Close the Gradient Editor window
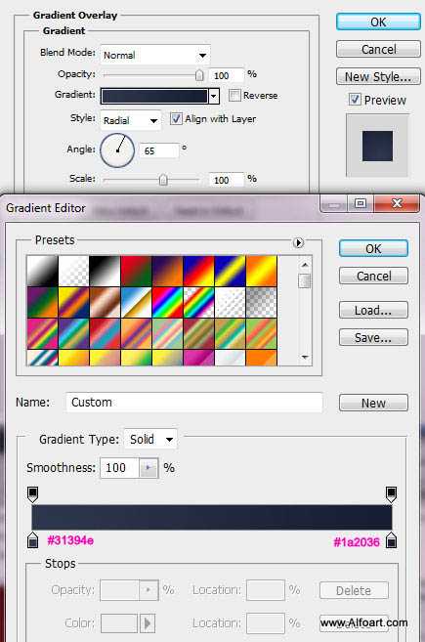This screenshot has height=642, width=425. [397, 203]
